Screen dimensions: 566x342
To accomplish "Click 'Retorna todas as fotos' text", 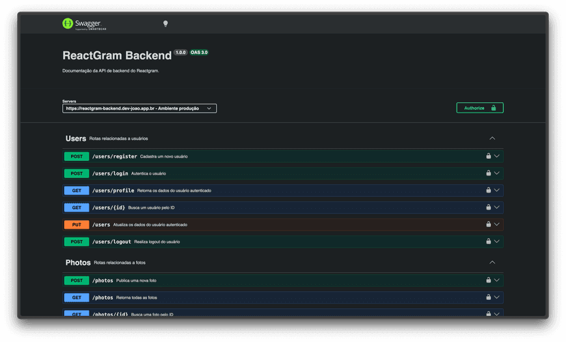I will (x=137, y=298).
